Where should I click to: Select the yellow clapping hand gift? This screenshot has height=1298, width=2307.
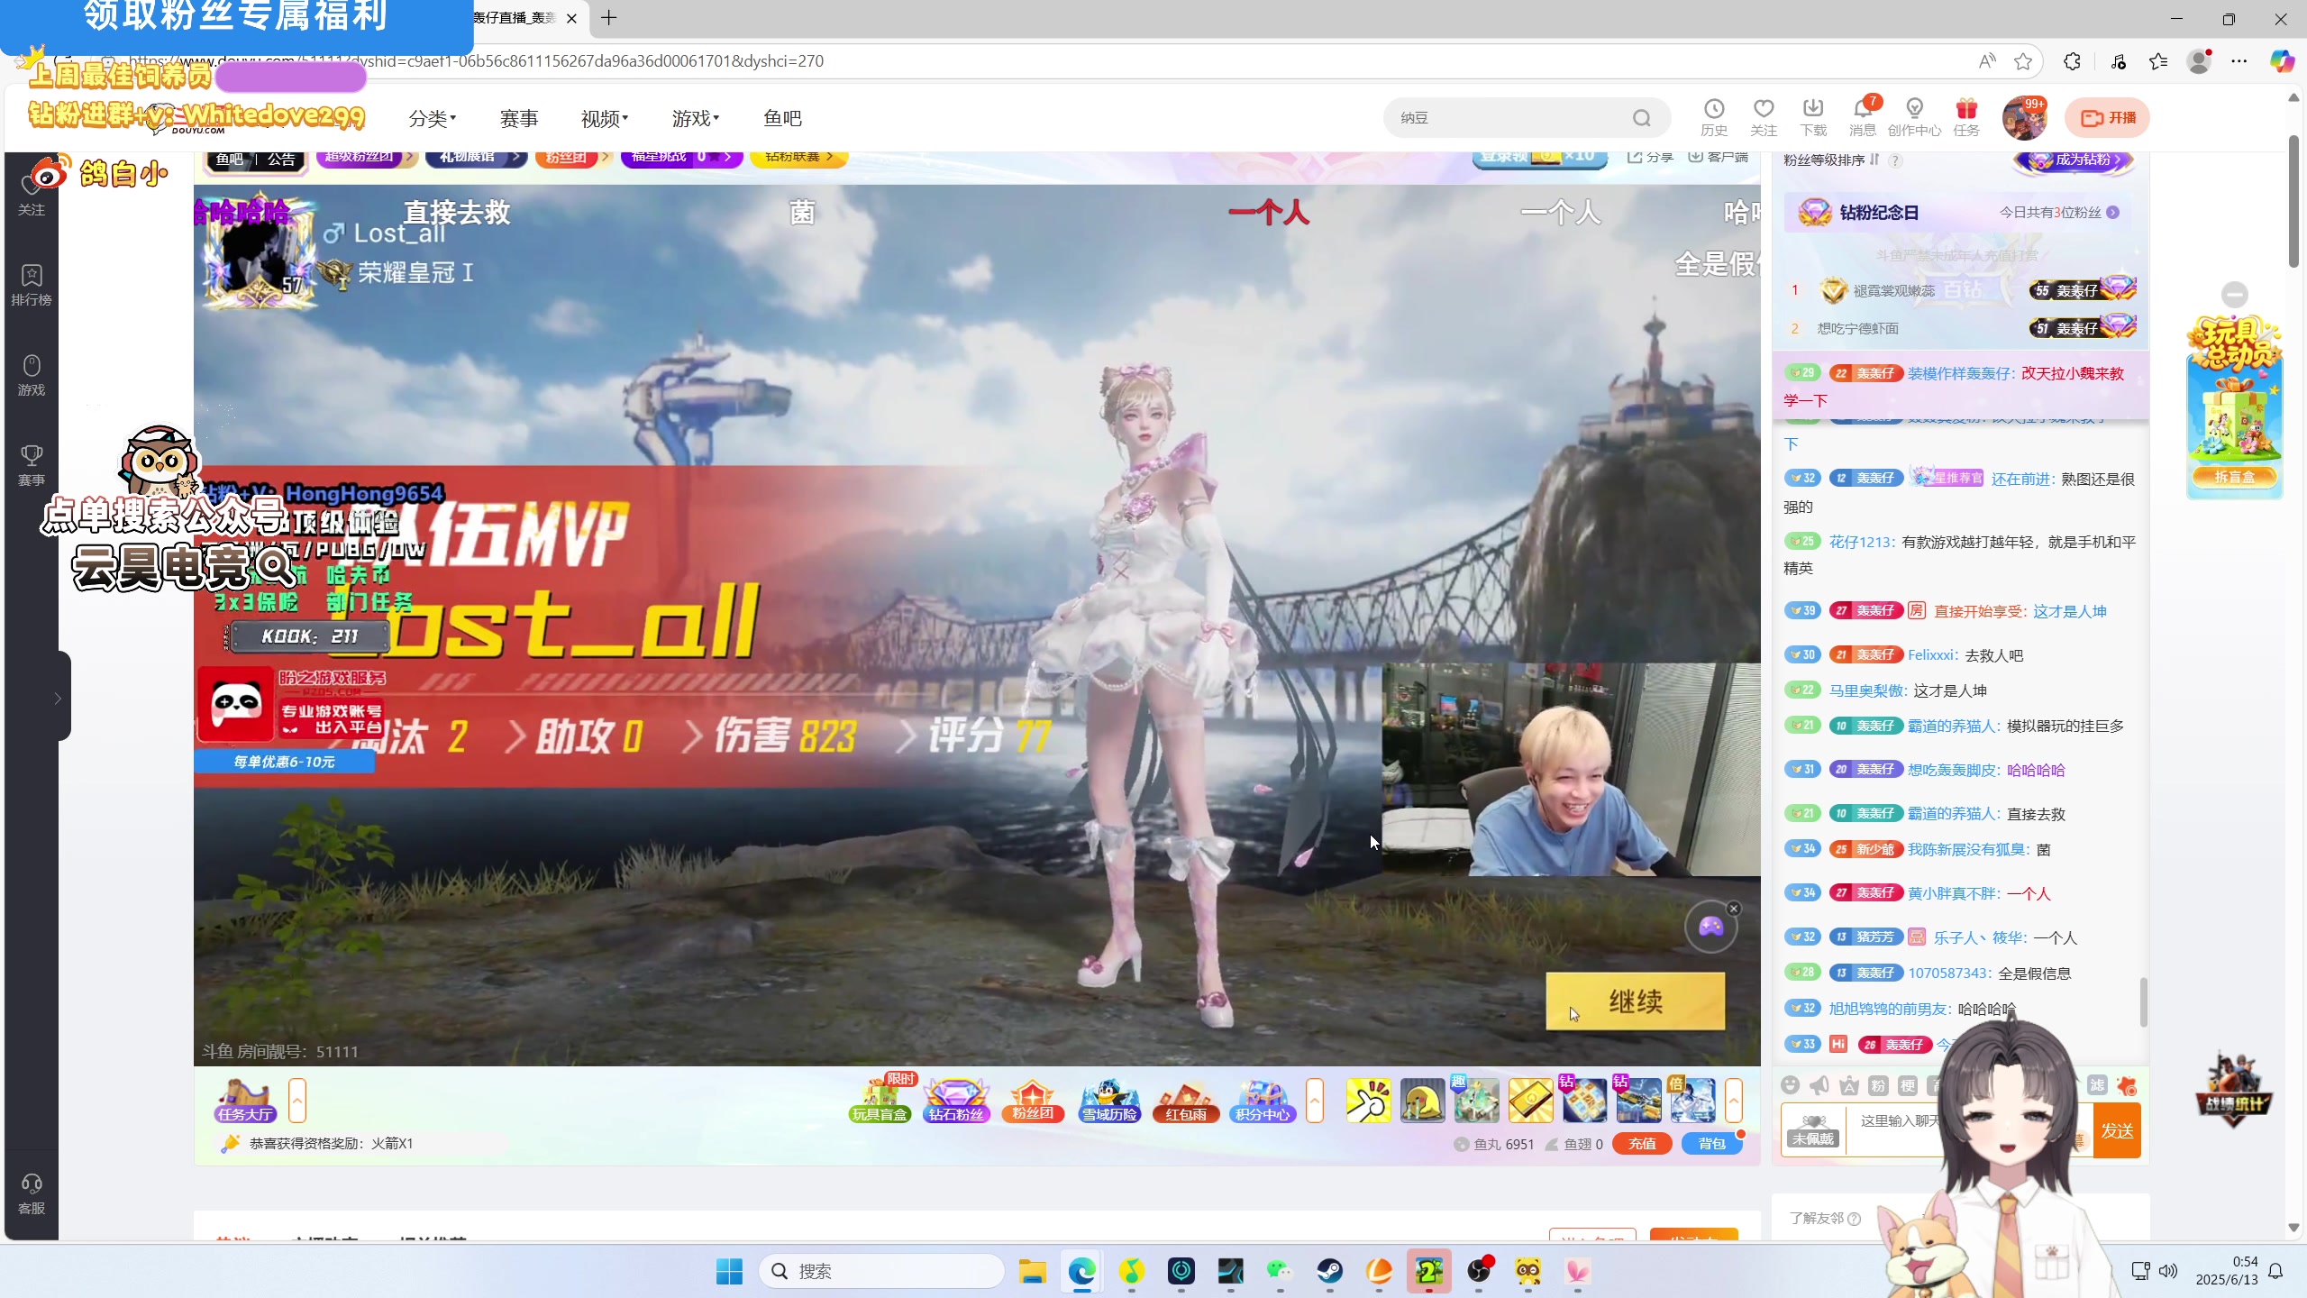pyautogui.click(x=1369, y=1101)
